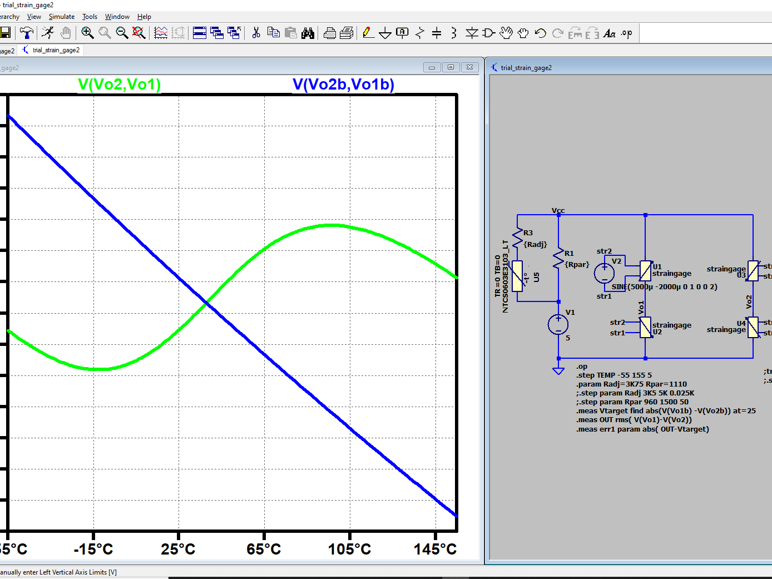The image size is (772, 579).
Task: Halt the simulation using the hand icon
Action: click(x=66, y=33)
